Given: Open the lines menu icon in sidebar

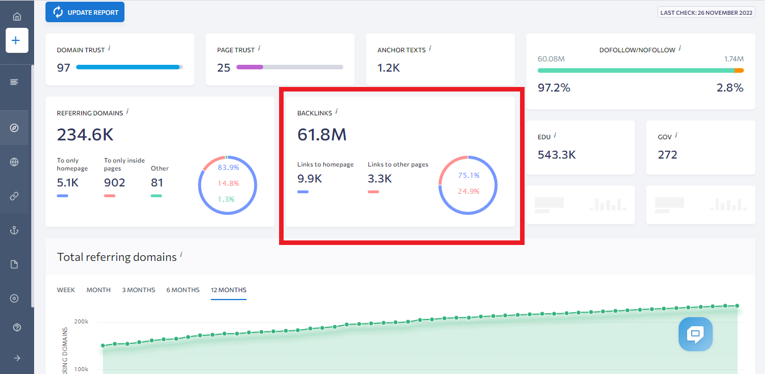Looking at the screenshot, I should pyautogui.click(x=15, y=82).
